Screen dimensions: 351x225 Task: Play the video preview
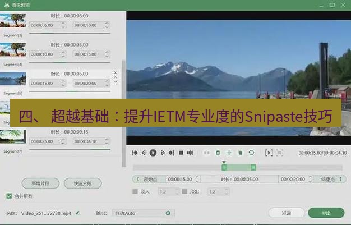[x=153, y=153]
